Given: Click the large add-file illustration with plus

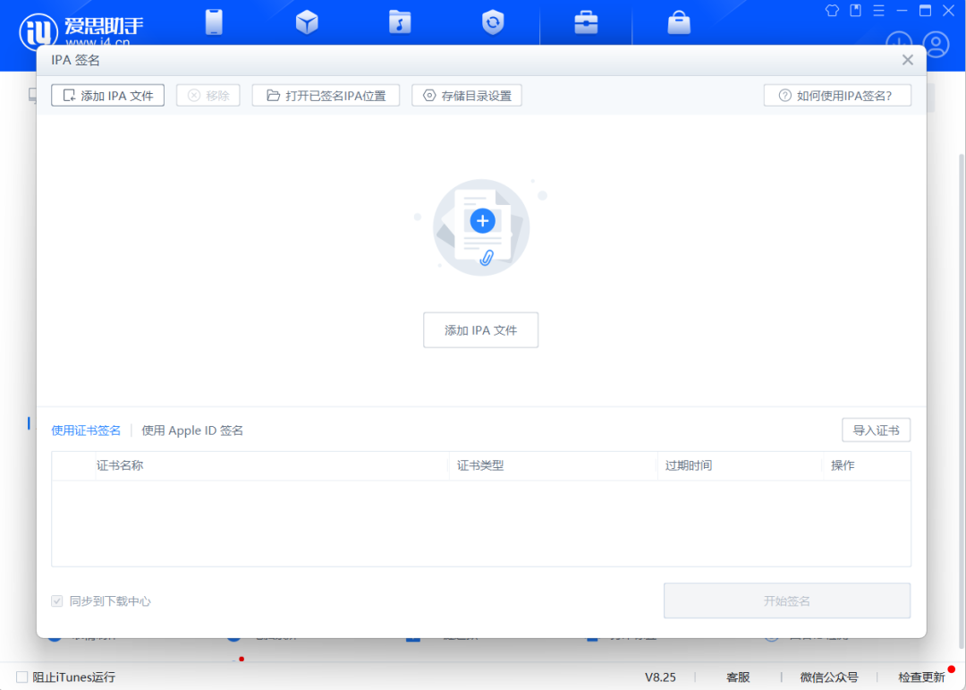Looking at the screenshot, I should click(481, 227).
